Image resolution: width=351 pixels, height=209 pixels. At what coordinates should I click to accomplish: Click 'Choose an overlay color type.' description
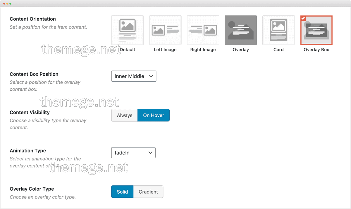(x=43, y=197)
